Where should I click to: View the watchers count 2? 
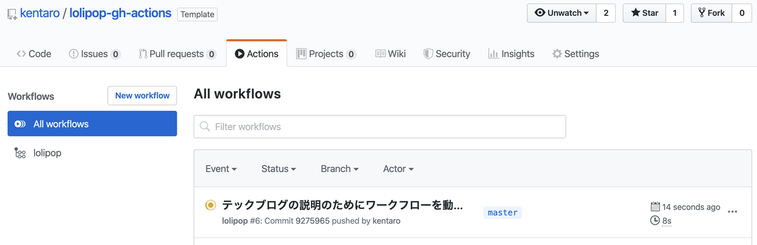pyautogui.click(x=606, y=13)
